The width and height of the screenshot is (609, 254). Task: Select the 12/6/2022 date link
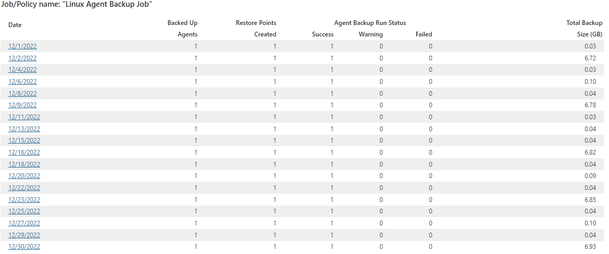point(22,82)
